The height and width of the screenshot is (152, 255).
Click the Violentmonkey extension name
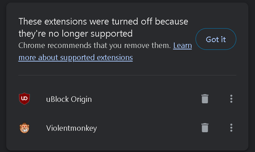(72, 128)
